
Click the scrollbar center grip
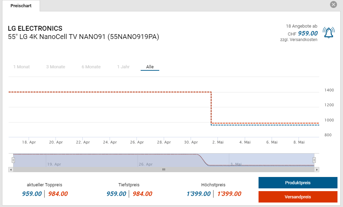164,169
